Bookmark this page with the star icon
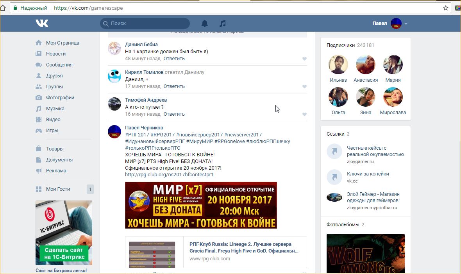Image resolution: width=461 pixels, height=274 pixels. (446, 8)
